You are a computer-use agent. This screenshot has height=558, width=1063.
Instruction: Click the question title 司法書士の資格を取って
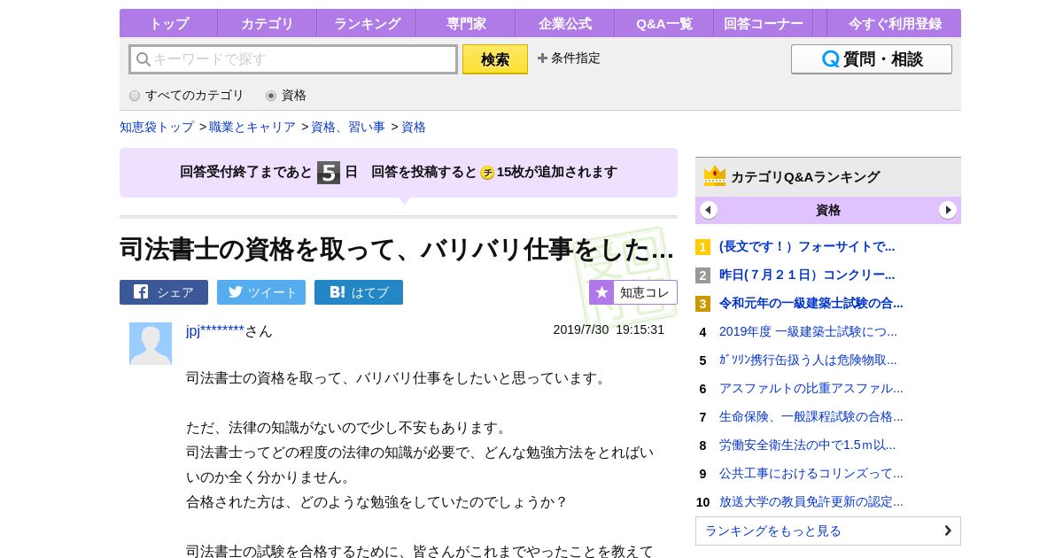click(397, 250)
